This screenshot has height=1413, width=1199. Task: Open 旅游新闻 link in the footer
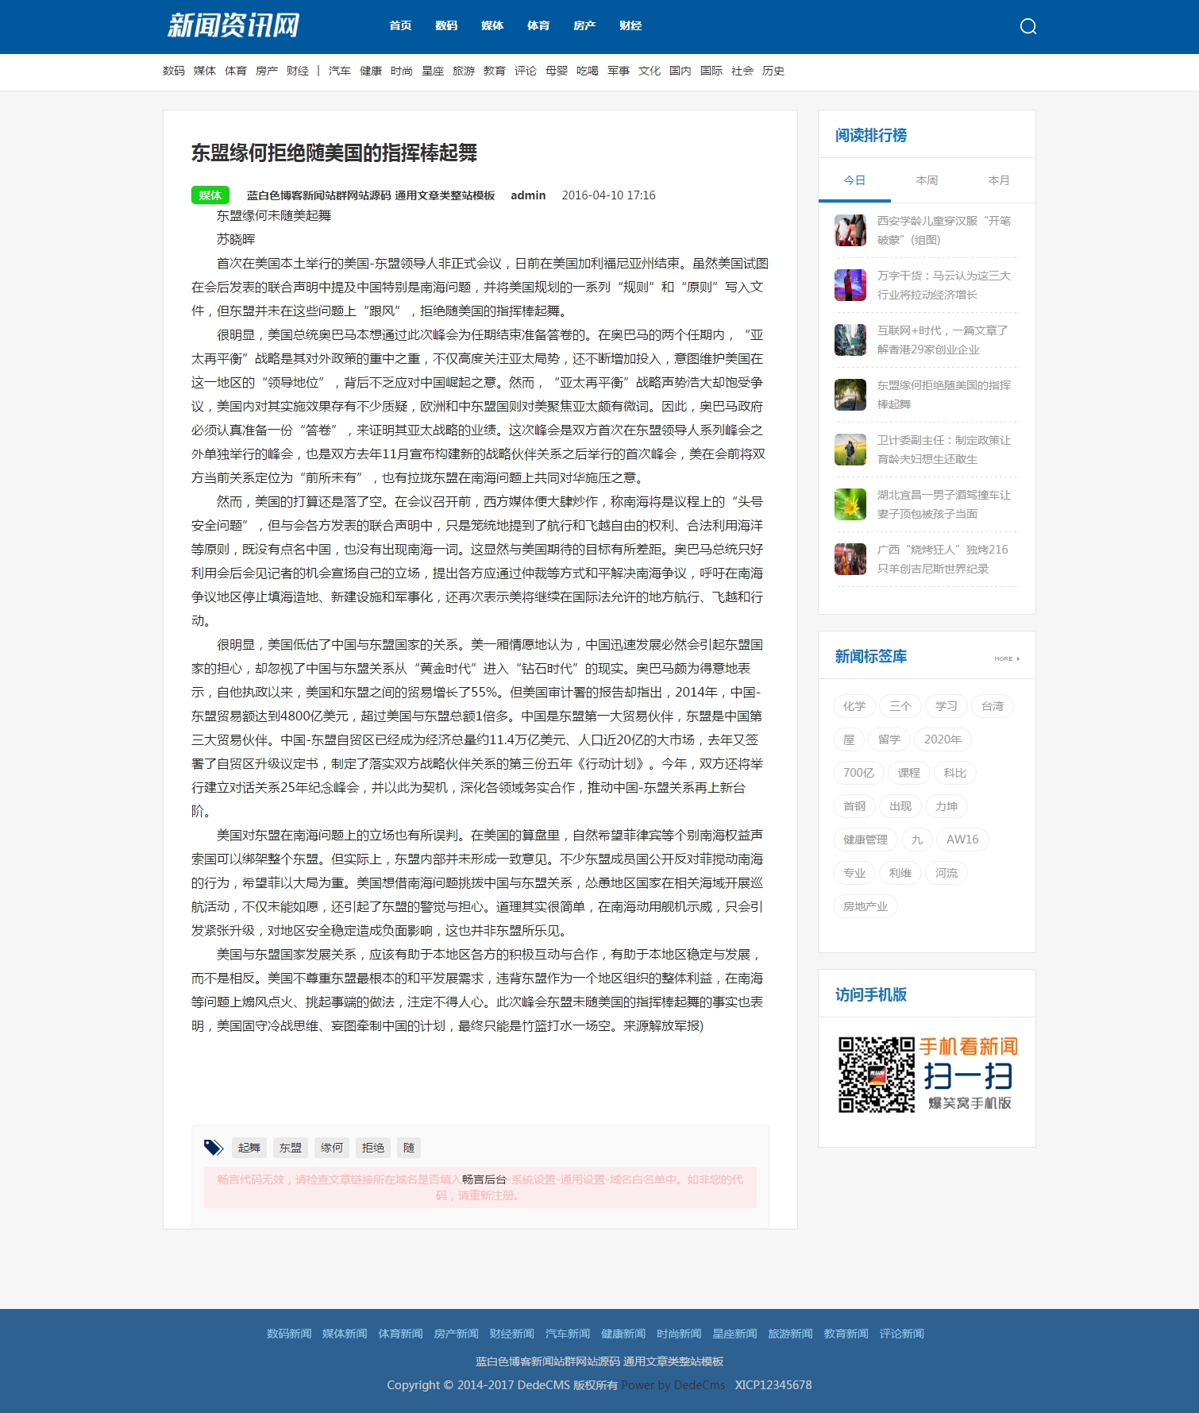[789, 1334]
